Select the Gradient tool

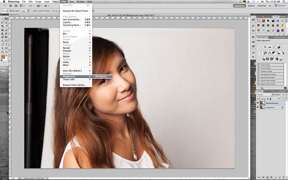(x=6, y=37)
